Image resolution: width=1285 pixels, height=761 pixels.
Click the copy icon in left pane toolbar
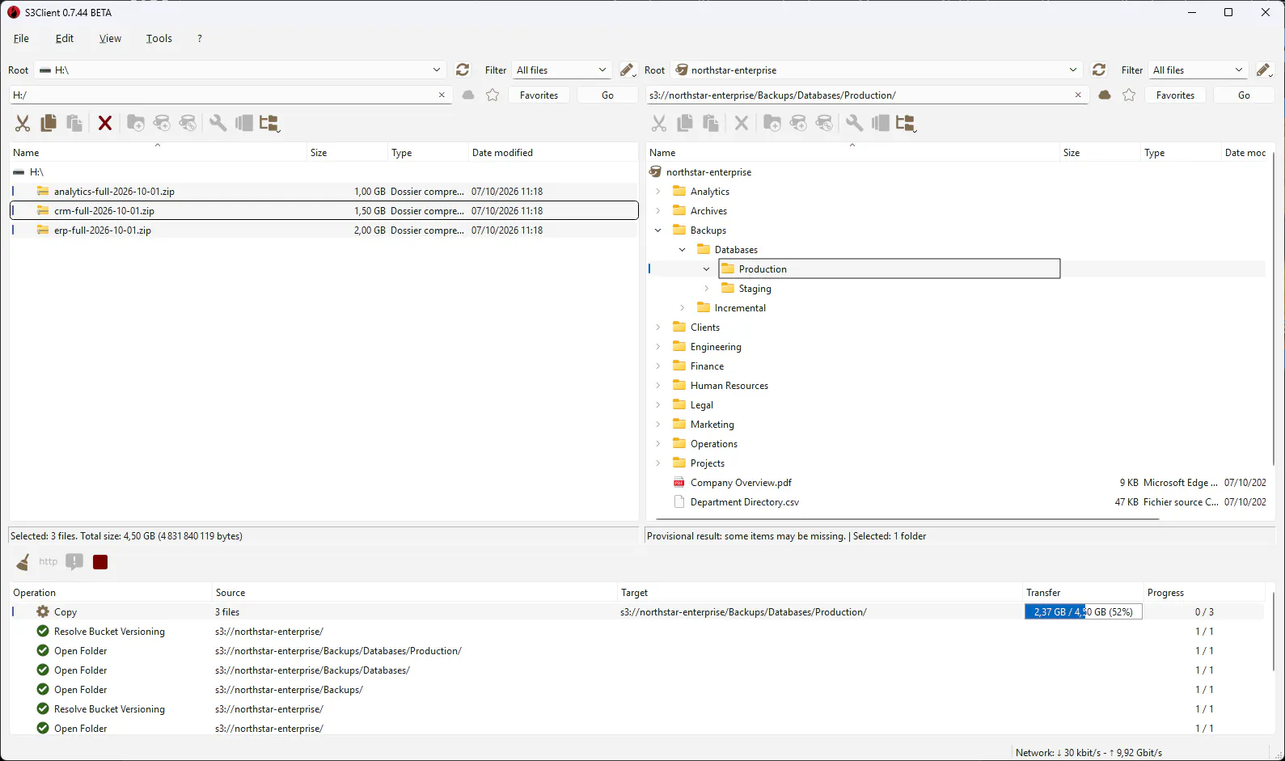[49, 123]
